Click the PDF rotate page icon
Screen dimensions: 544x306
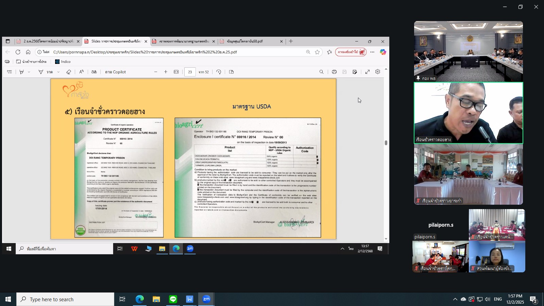[219, 72]
